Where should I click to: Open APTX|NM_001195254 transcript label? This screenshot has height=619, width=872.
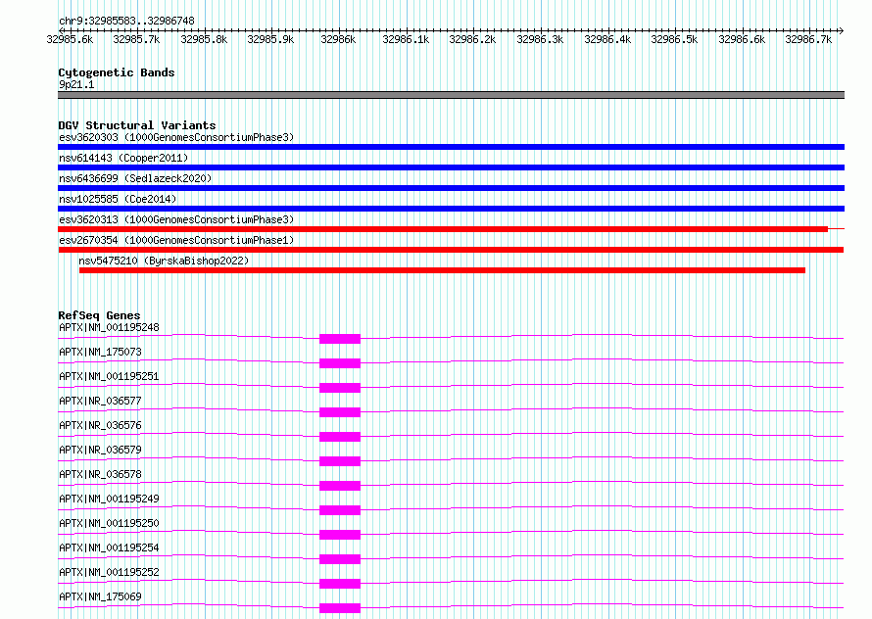point(109,548)
